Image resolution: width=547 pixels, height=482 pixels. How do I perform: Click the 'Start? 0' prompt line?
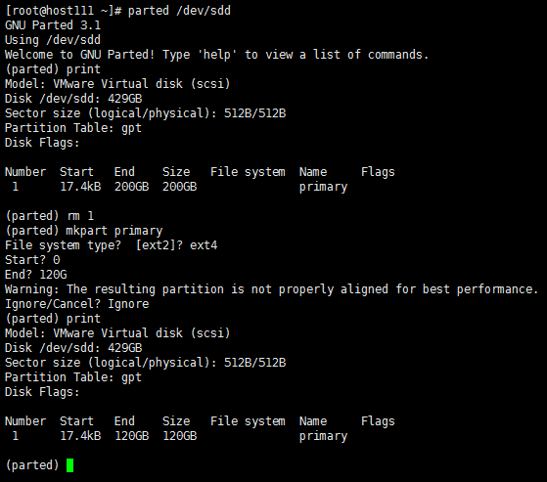pyautogui.click(x=32, y=260)
